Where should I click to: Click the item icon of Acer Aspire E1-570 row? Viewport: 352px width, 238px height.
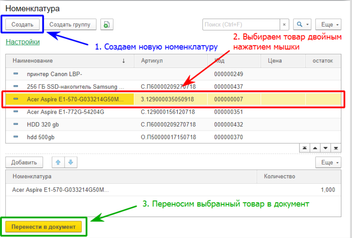[15, 99]
